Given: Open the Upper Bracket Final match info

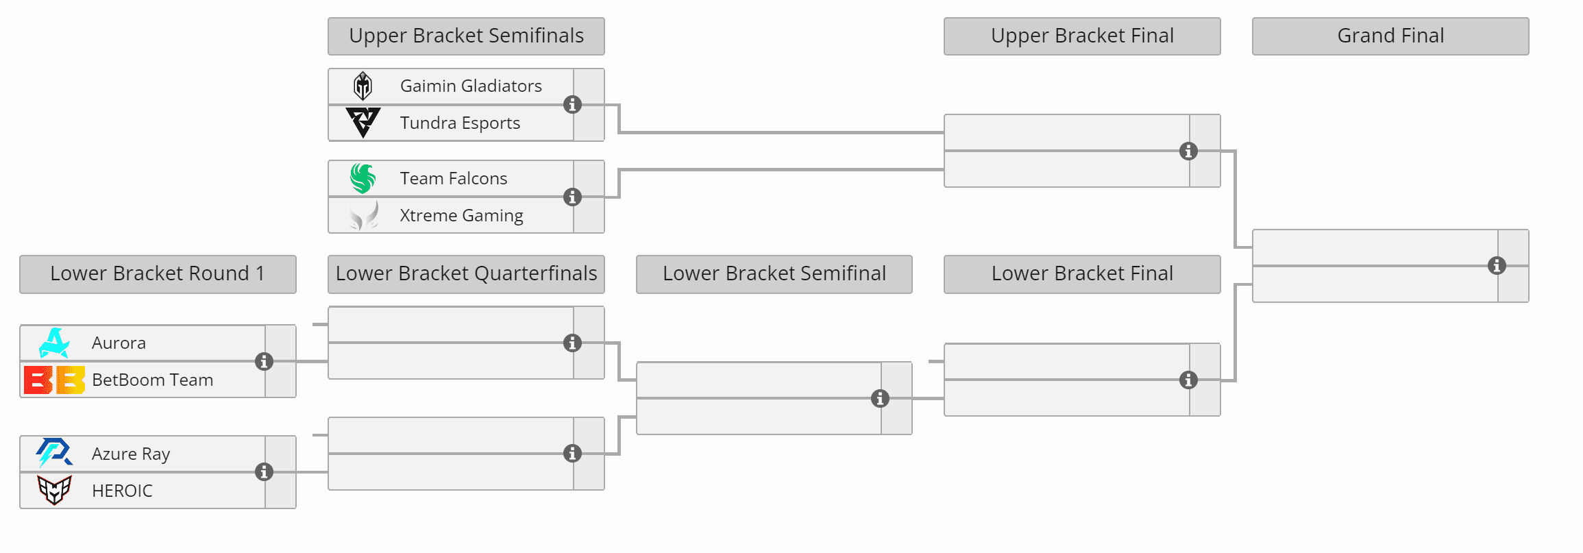Looking at the screenshot, I should click(1188, 151).
